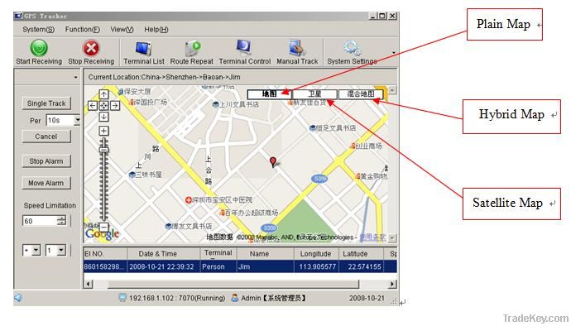This screenshot has width=571, height=326.
Task: Launch the Route Repeat tool
Action: click(x=192, y=48)
